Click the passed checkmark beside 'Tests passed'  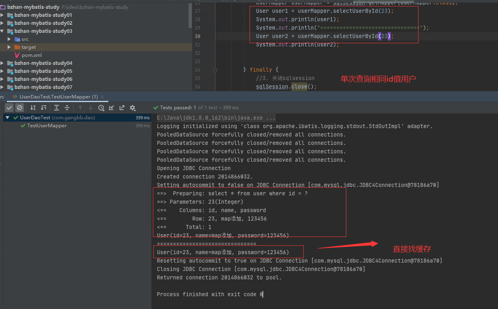[x=156, y=108]
